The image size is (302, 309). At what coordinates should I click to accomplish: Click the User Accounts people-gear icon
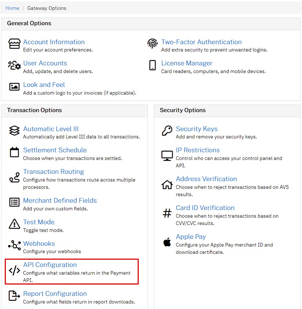14,65
